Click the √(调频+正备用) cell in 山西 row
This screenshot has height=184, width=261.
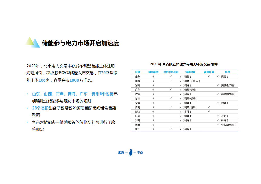[x=190, y=81]
